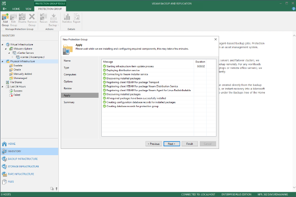Click the Disable ribbon icon
The width and height of the screenshot is (296, 197).
[x=22, y=18]
